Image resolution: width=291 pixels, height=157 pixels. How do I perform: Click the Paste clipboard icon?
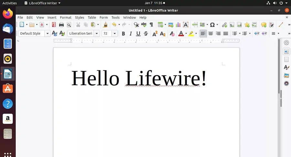click(93, 25)
